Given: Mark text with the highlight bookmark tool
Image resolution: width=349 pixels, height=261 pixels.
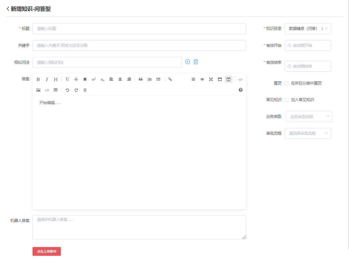Looking at the screenshot, I should (85, 79).
